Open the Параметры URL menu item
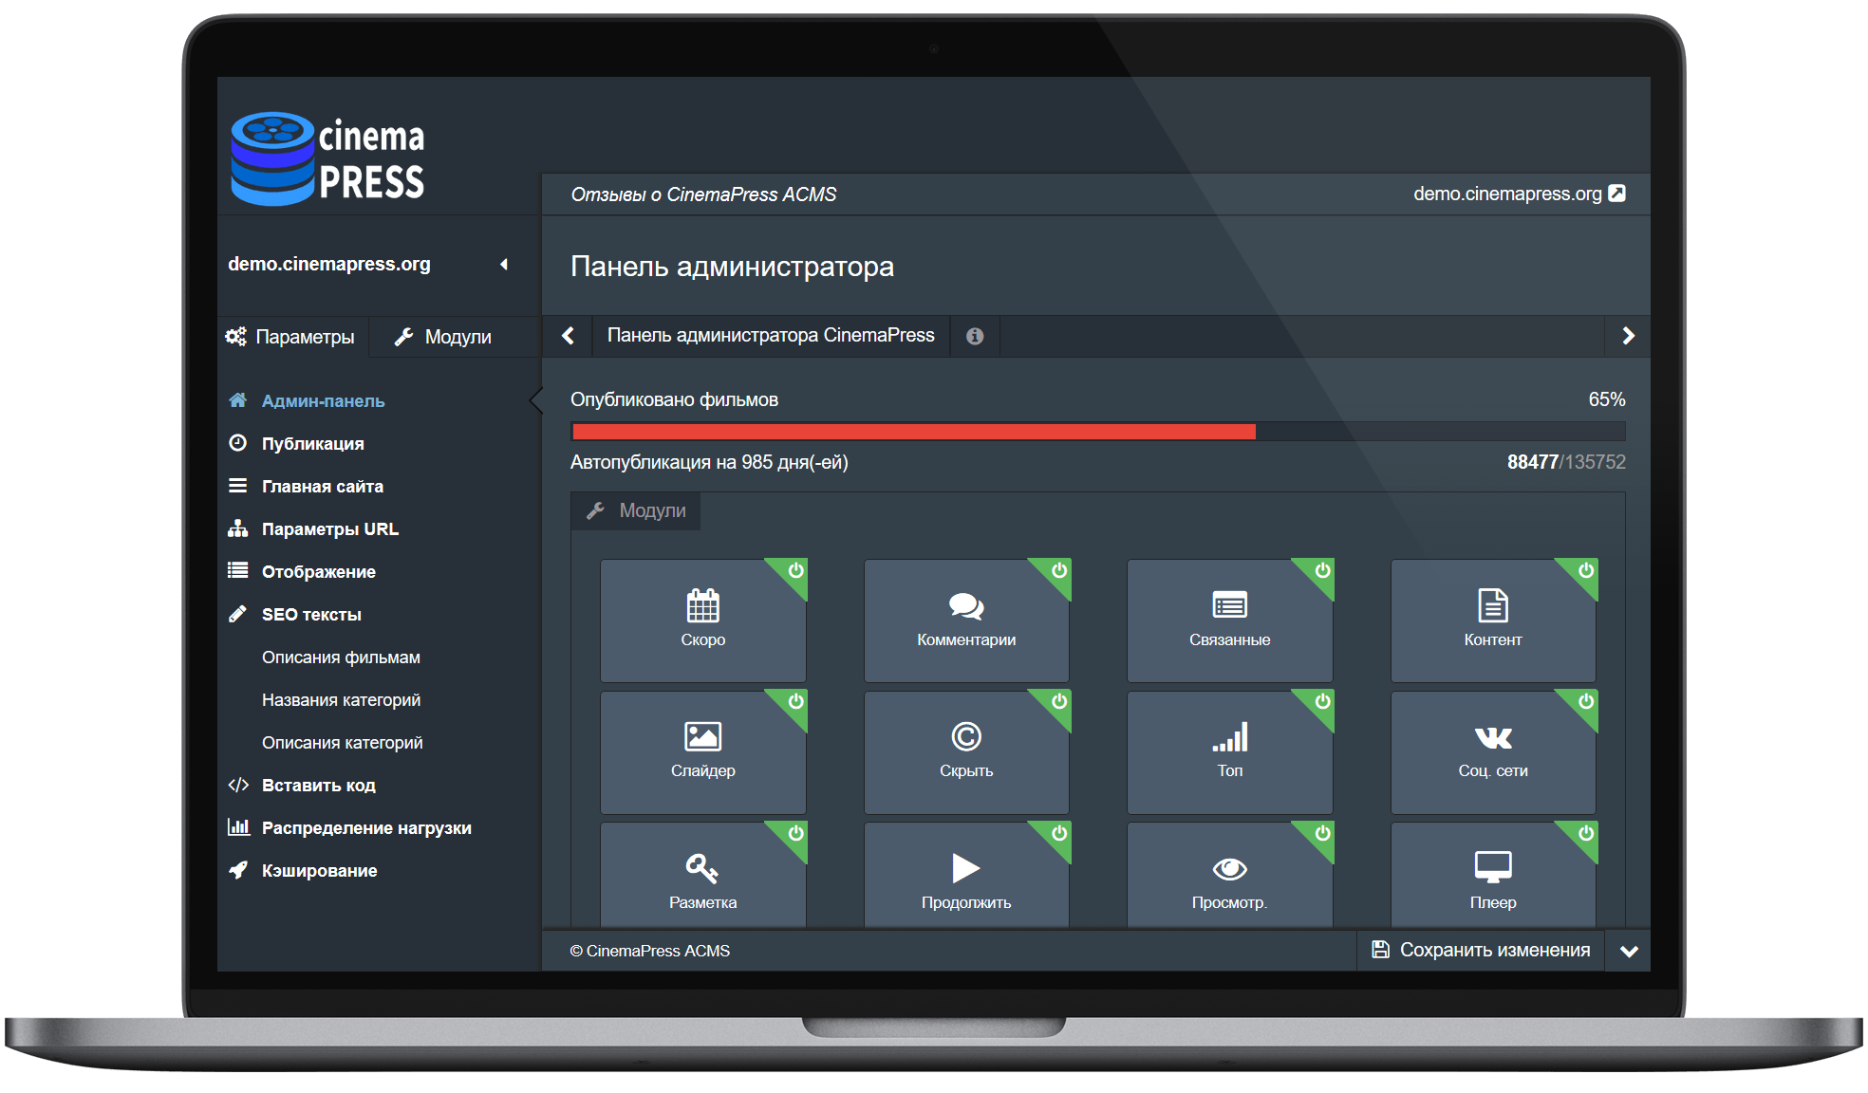The image size is (1868, 1093). point(312,529)
